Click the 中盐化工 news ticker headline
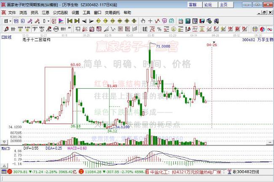Screen dimensions: 274x182 pyautogui.click(x=185, y=172)
